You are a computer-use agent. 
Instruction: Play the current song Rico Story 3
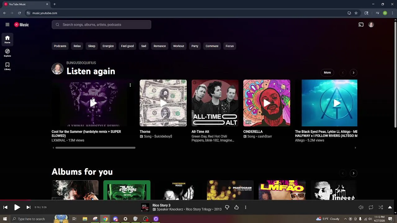[x=17, y=207]
